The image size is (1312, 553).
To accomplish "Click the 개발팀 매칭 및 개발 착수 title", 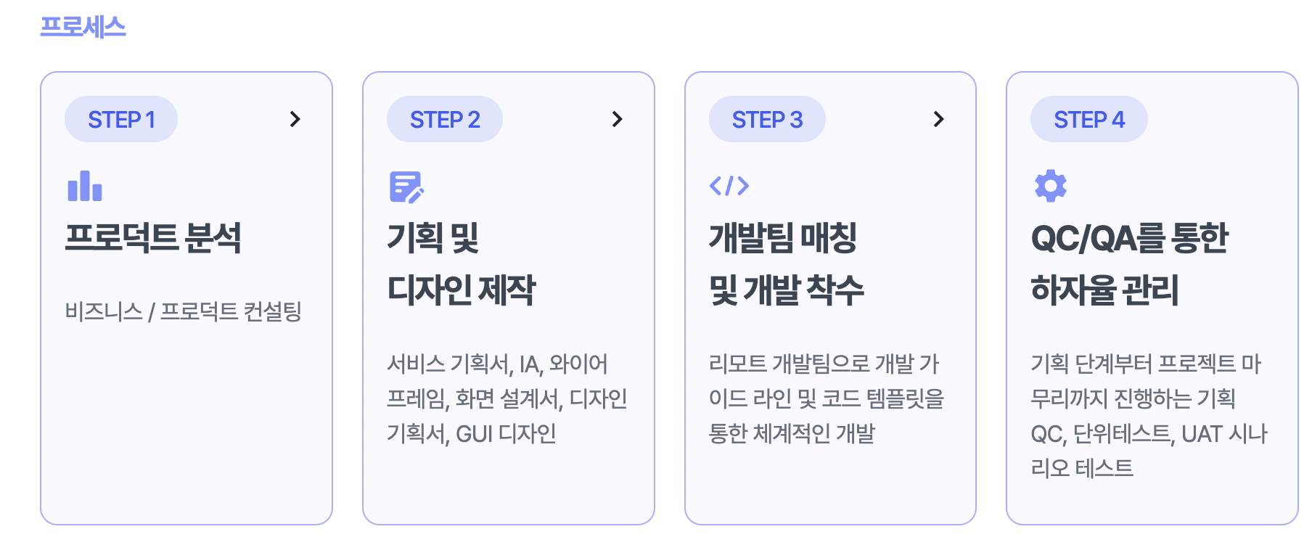I will (x=786, y=263).
